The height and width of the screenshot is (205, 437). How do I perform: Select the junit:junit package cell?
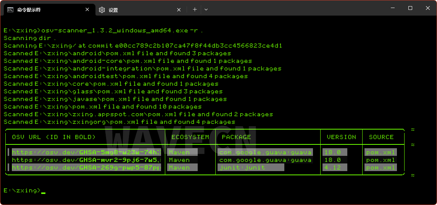(x=242, y=168)
